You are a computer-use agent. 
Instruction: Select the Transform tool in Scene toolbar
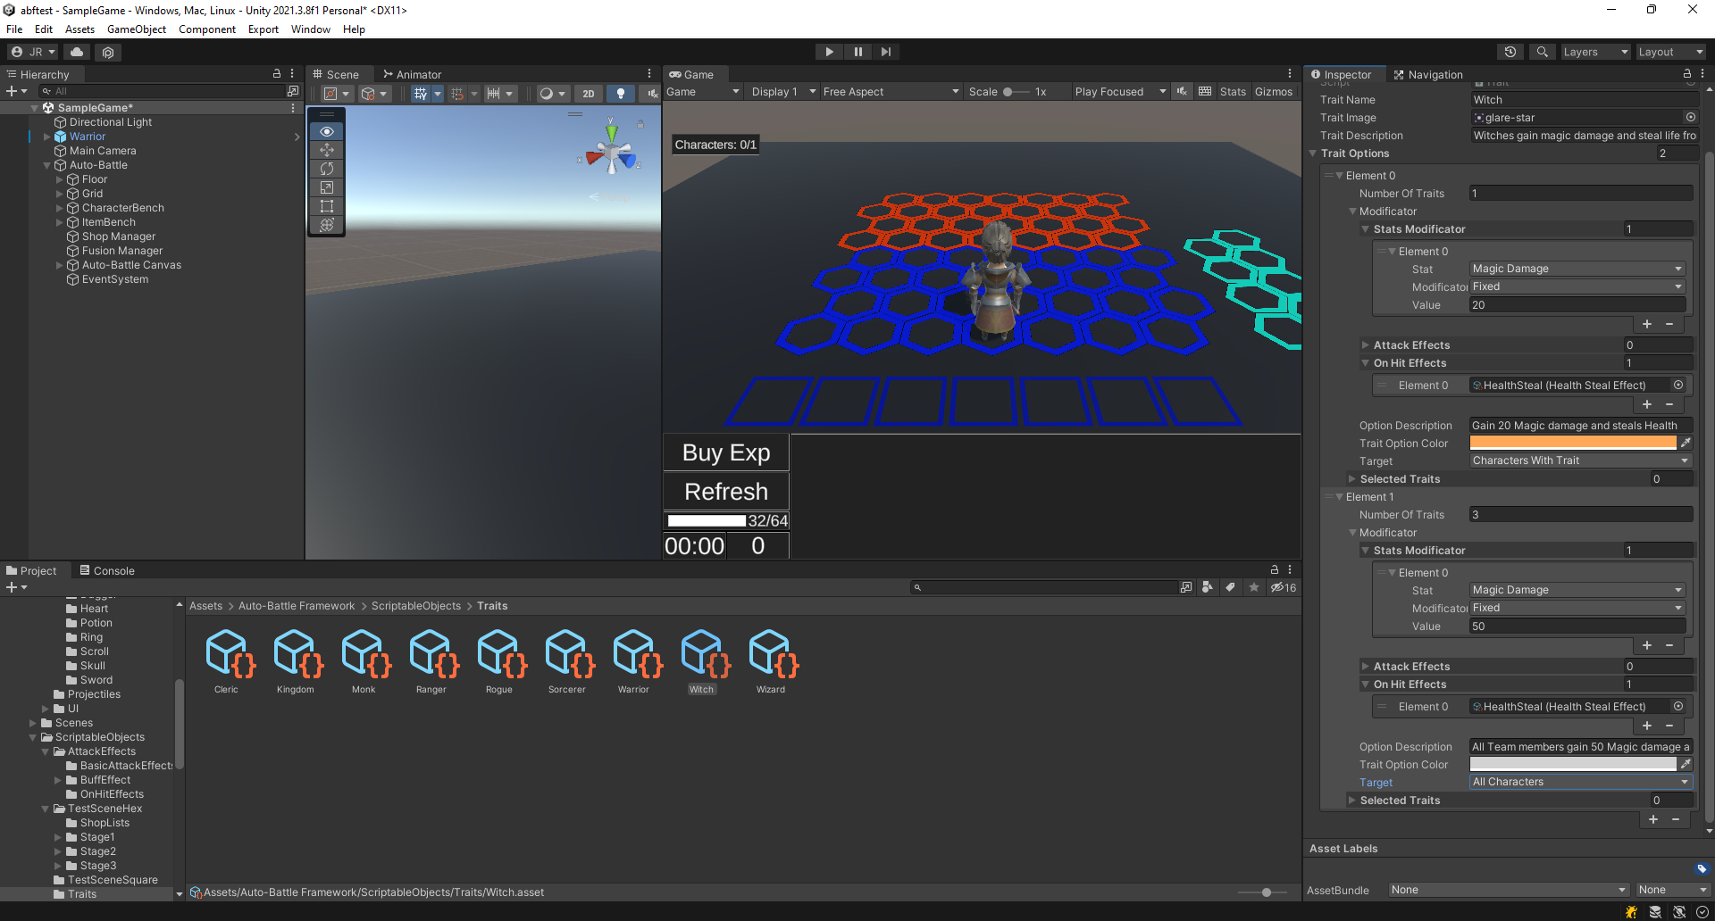[x=327, y=225]
